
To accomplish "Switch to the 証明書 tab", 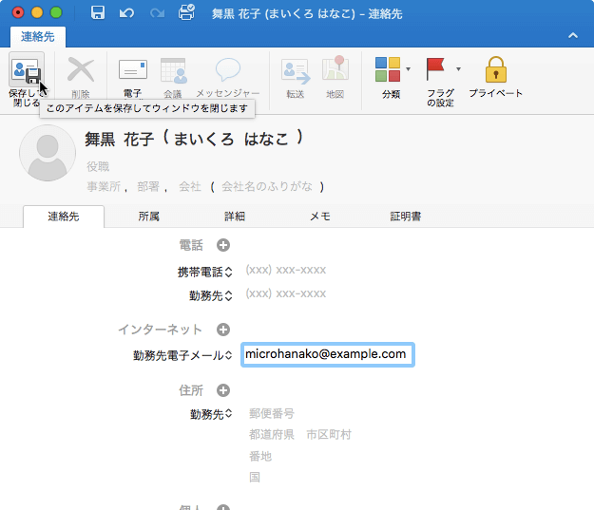I will point(406,217).
